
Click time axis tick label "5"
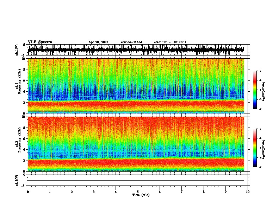[x=138, y=192]
